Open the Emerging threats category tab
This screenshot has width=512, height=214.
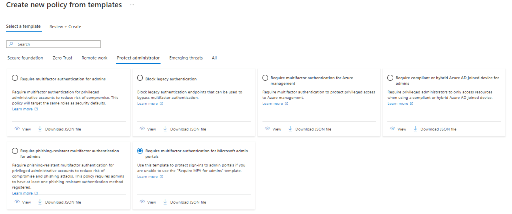(186, 58)
